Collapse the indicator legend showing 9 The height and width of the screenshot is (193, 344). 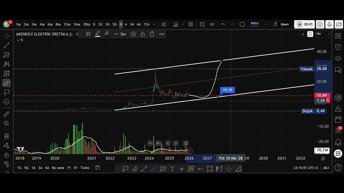20,40
